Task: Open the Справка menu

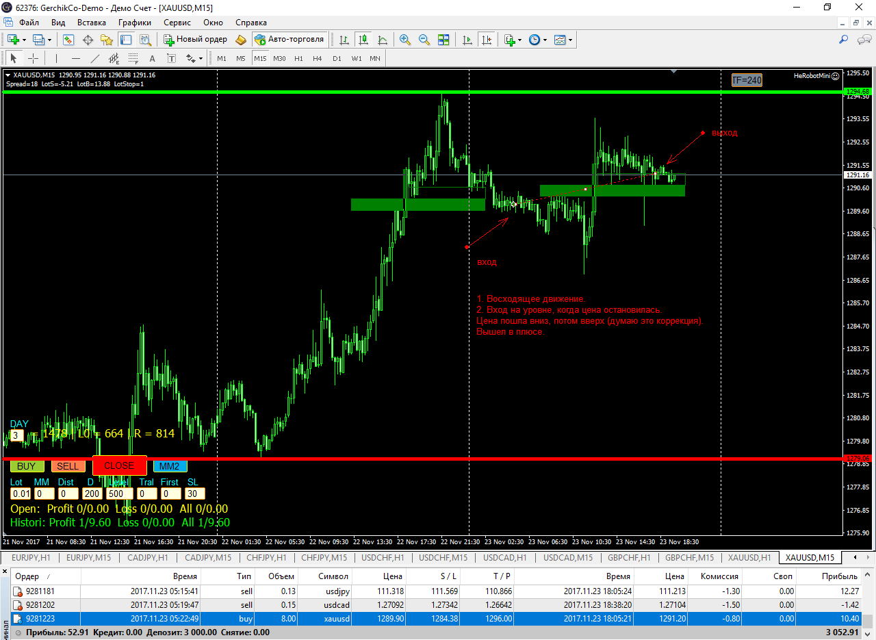Action: coord(251,22)
